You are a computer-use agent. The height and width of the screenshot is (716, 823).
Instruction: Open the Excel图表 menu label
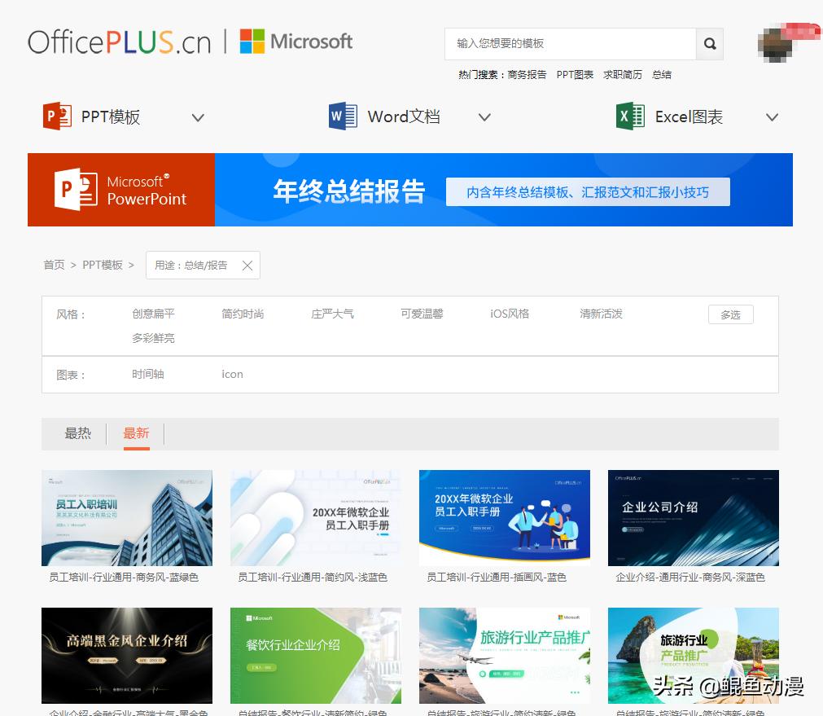point(689,116)
